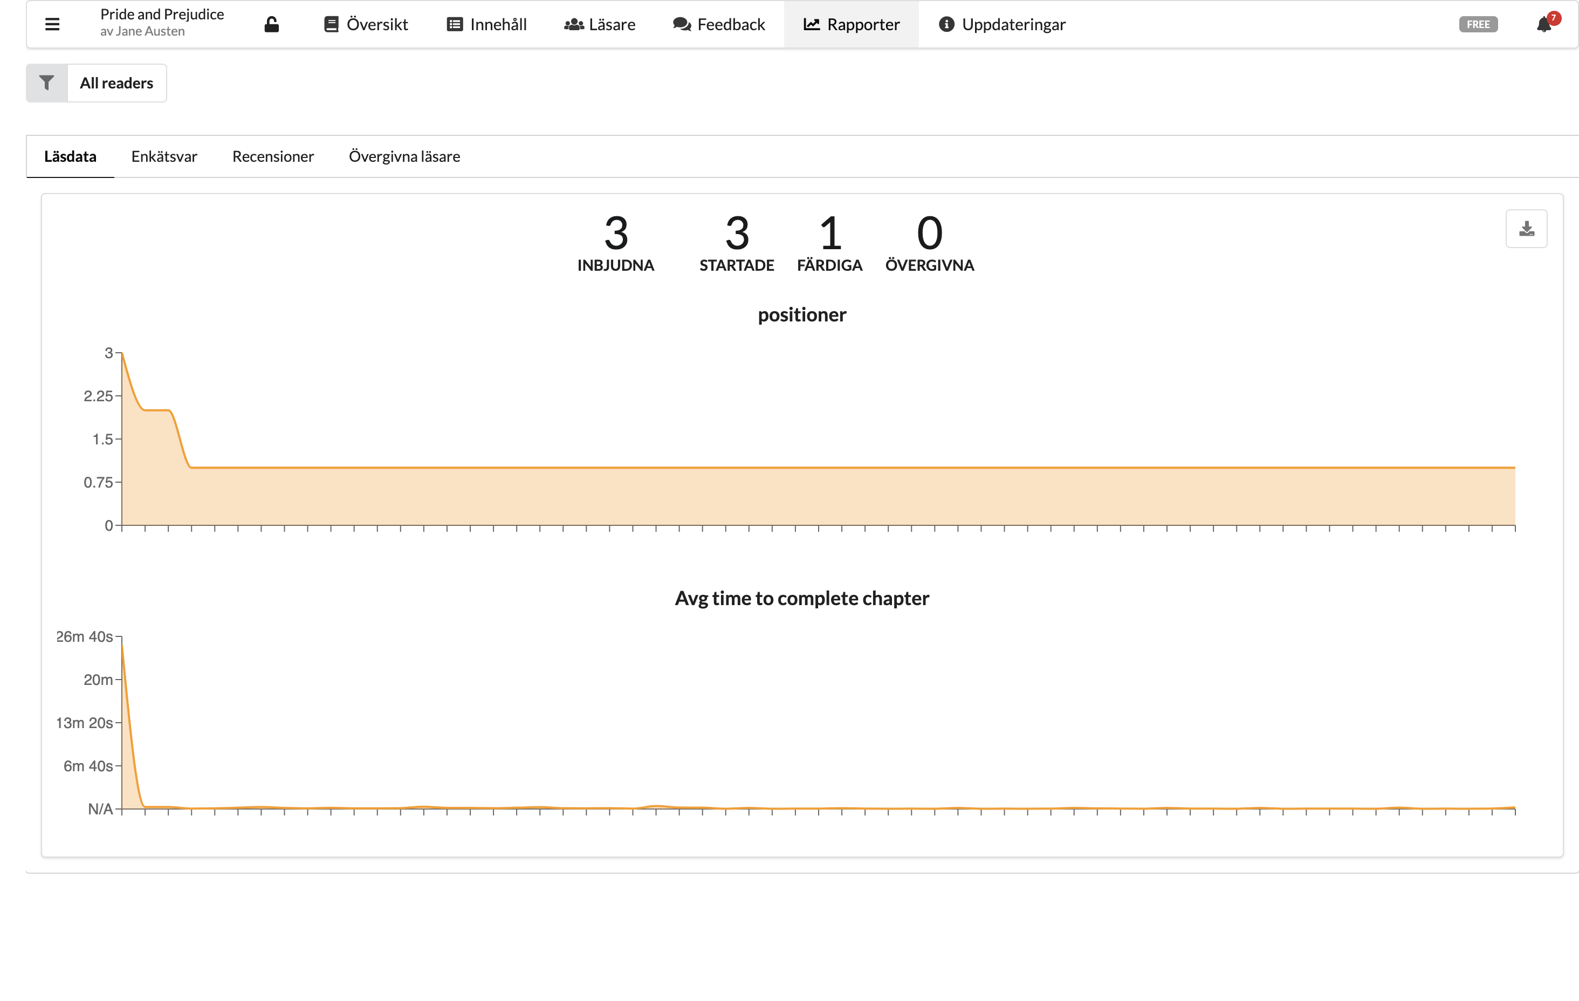
Task: Click the 2.25 axis label
Action: 98,395
